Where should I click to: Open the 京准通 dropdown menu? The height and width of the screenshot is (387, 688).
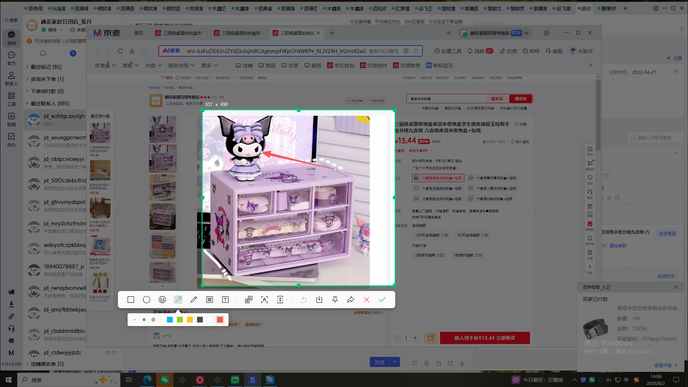105,66
